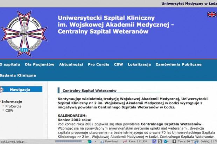The height and width of the screenshot is (144, 217).
Task: Open the 'Lokalizacja' menu item
Action: pos(139,65)
